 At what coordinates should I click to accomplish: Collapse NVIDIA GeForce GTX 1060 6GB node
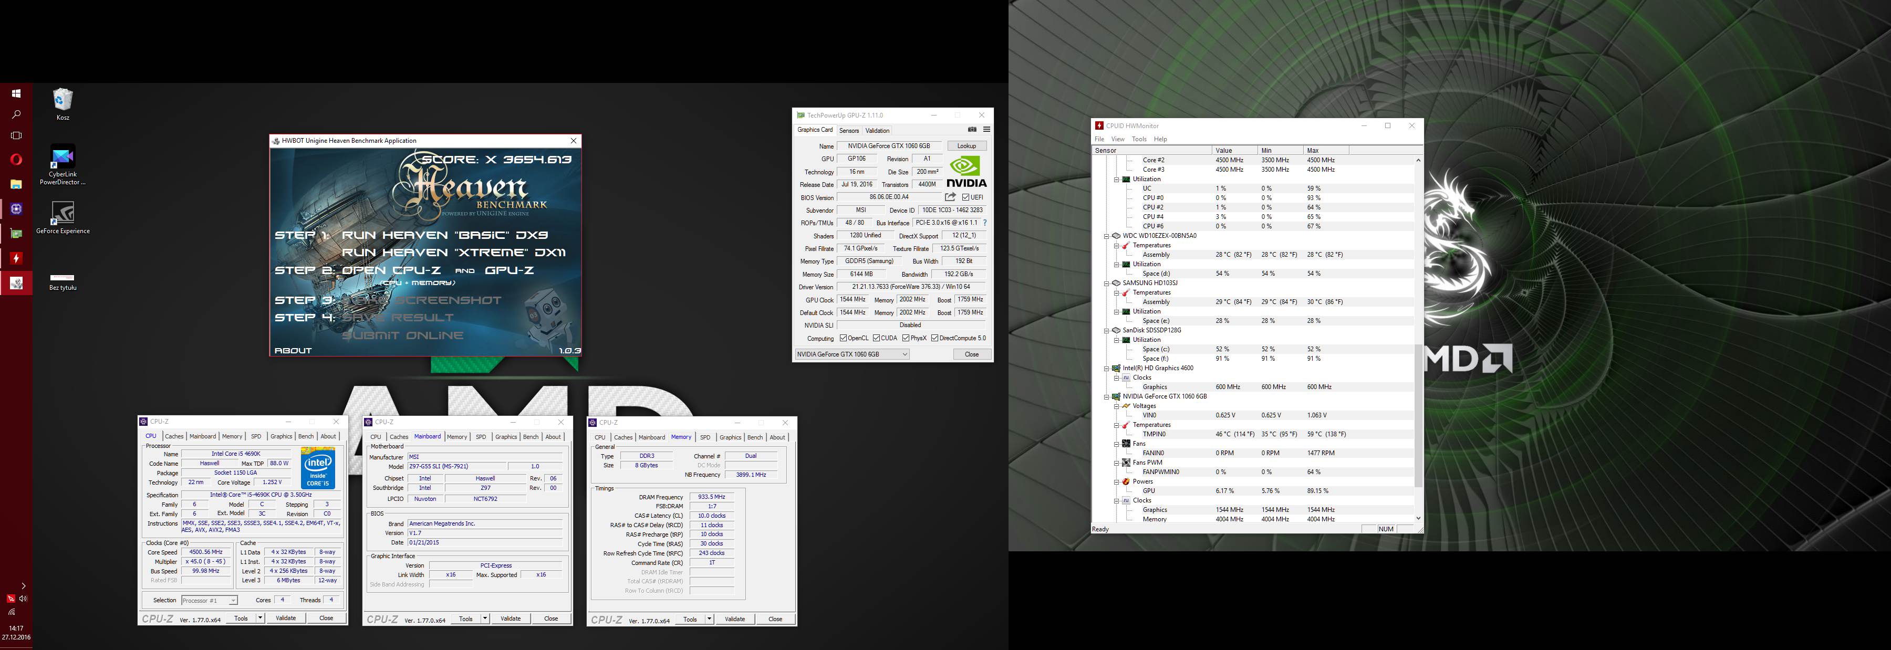(1106, 396)
